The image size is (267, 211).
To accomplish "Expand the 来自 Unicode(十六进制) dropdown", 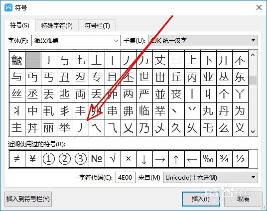I will [x=211, y=178].
